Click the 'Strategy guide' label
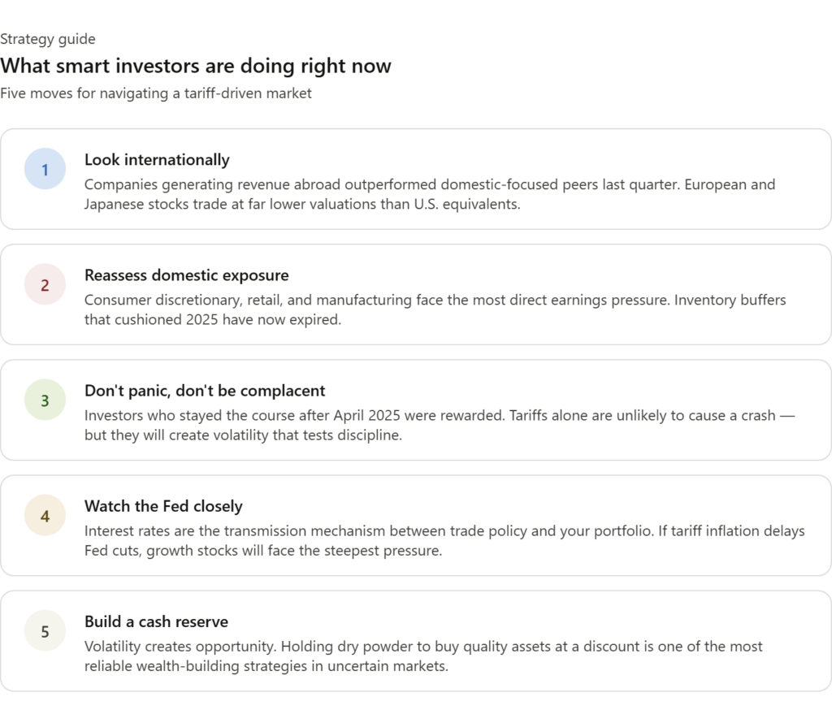This screenshot has height=701, width=832. point(48,39)
